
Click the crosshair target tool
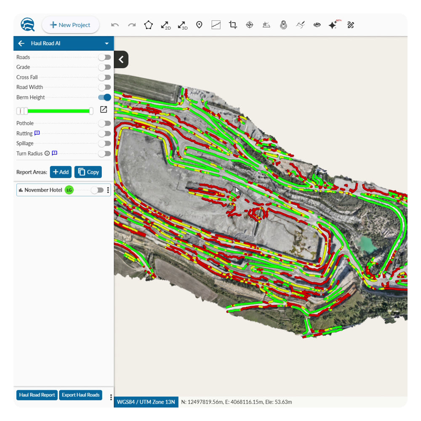pos(250,25)
